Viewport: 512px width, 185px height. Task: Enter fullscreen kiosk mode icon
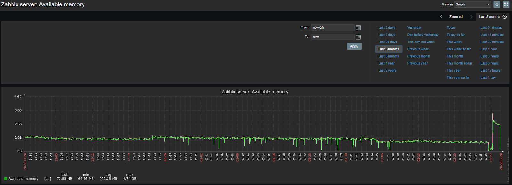click(506, 4)
